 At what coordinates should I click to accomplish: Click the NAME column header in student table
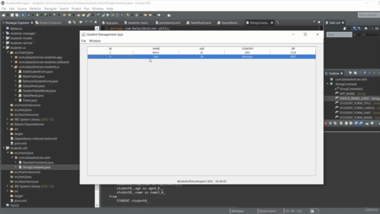tap(156, 49)
